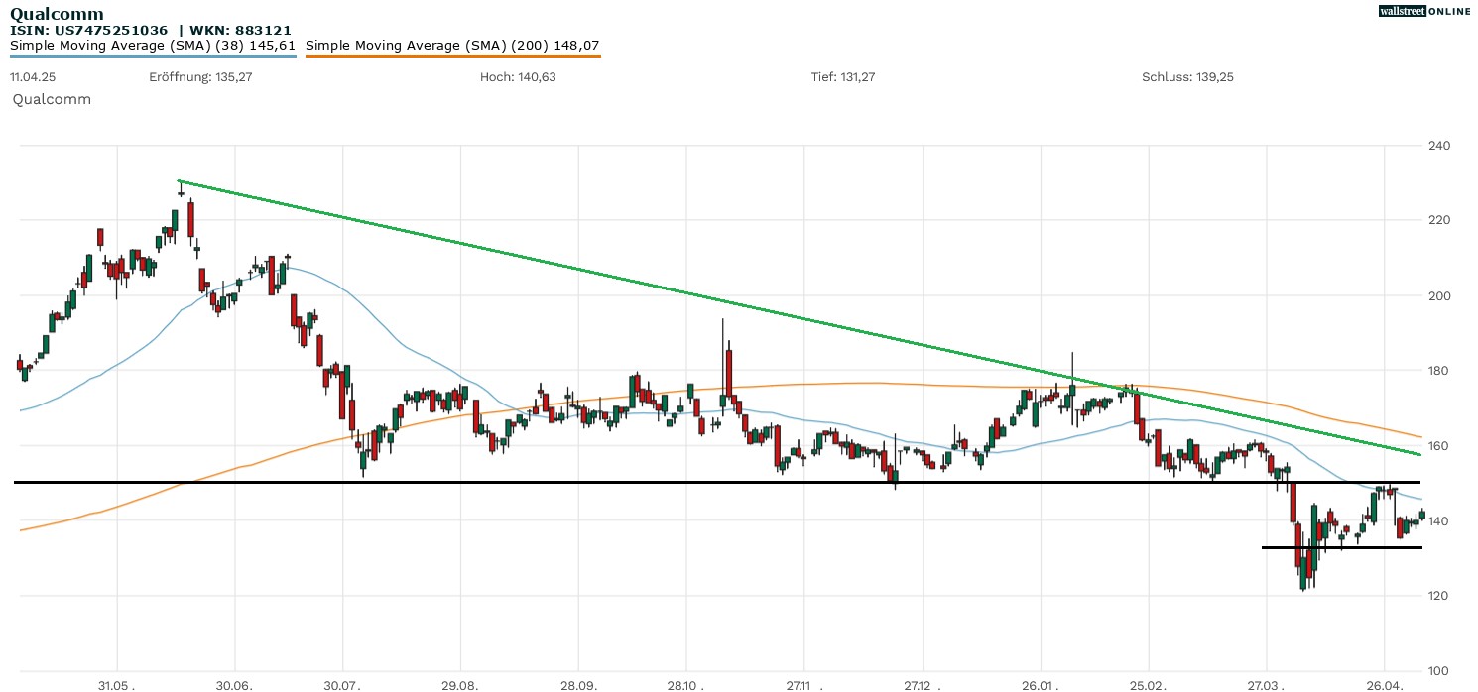Click the Eröffnung 135,27 value
Viewport: 1478px width, 692px height.
[x=198, y=77]
